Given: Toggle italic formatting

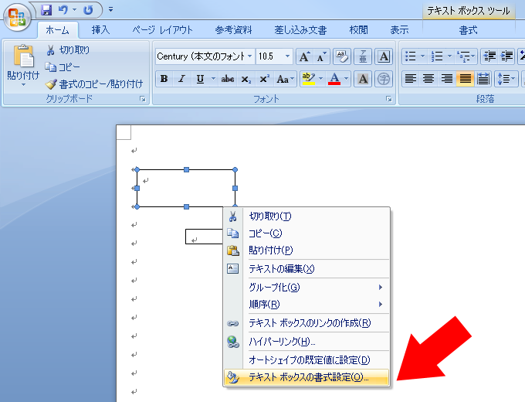Looking at the screenshot, I should [x=182, y=79].
